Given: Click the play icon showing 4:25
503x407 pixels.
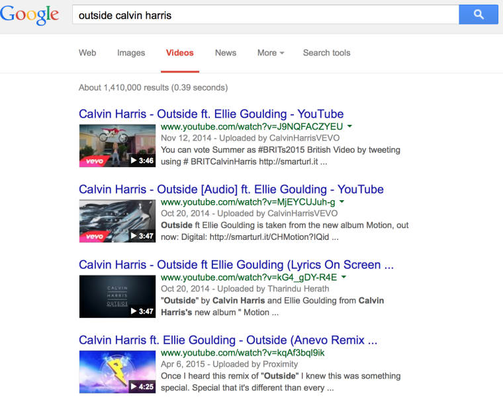Looking at the screenshot, I should [x=134, y=387].
